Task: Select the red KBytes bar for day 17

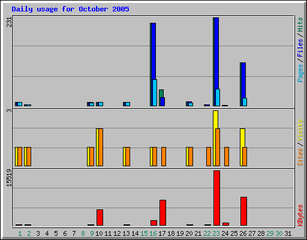Action: click(x=162, y=212)
